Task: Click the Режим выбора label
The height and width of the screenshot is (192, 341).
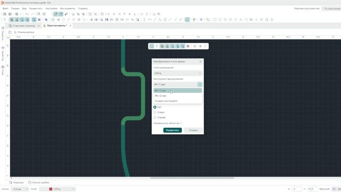Action: 26,32
